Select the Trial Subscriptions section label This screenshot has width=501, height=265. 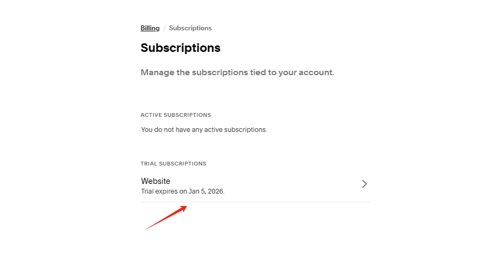(174, 164)
